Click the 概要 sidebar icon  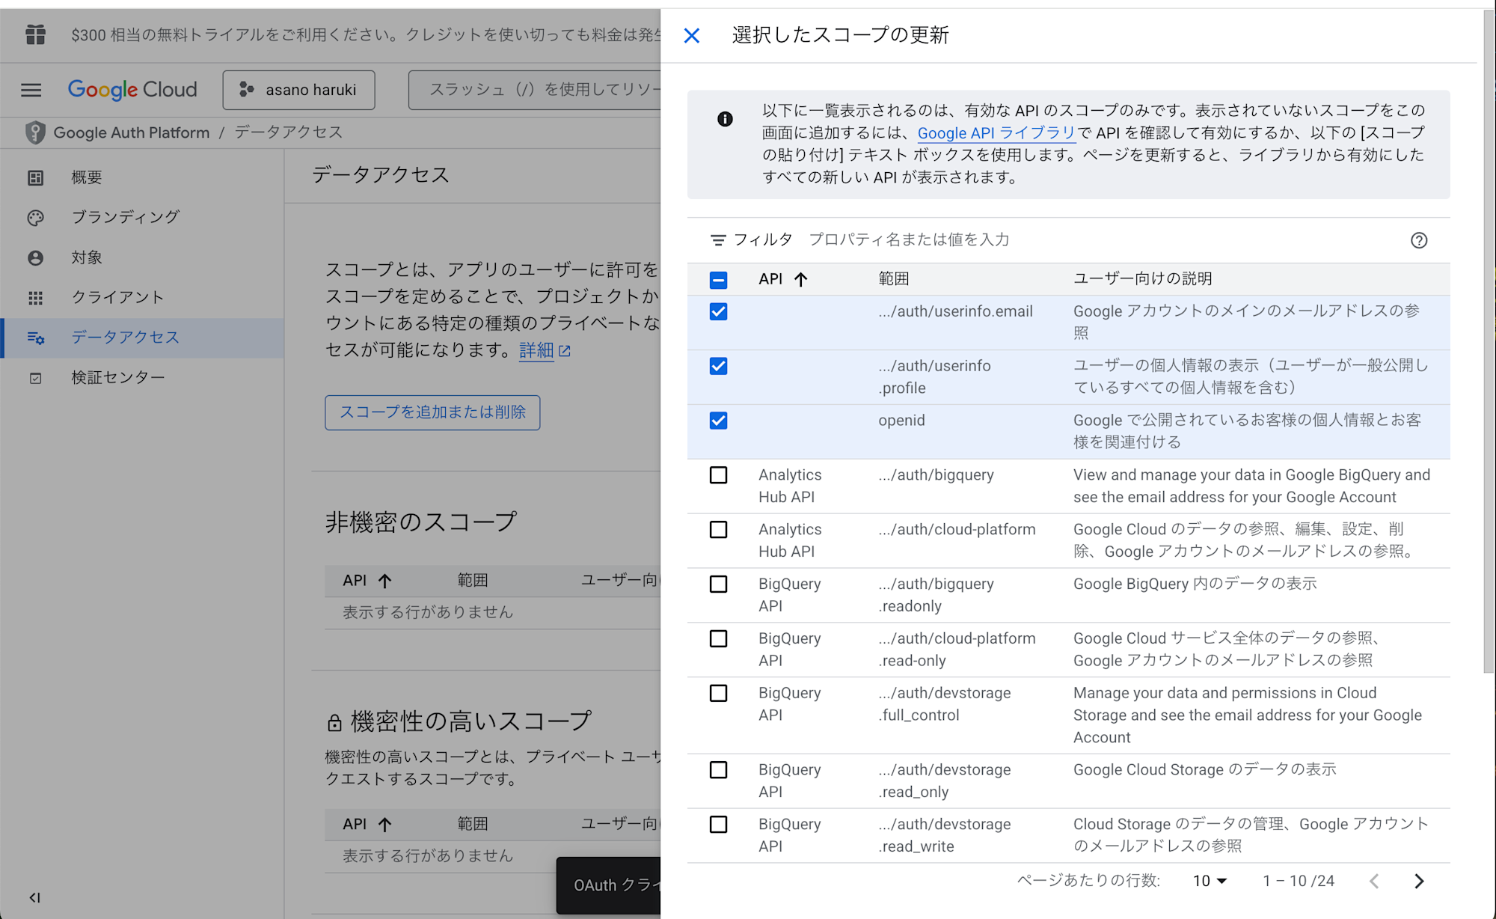35,177
